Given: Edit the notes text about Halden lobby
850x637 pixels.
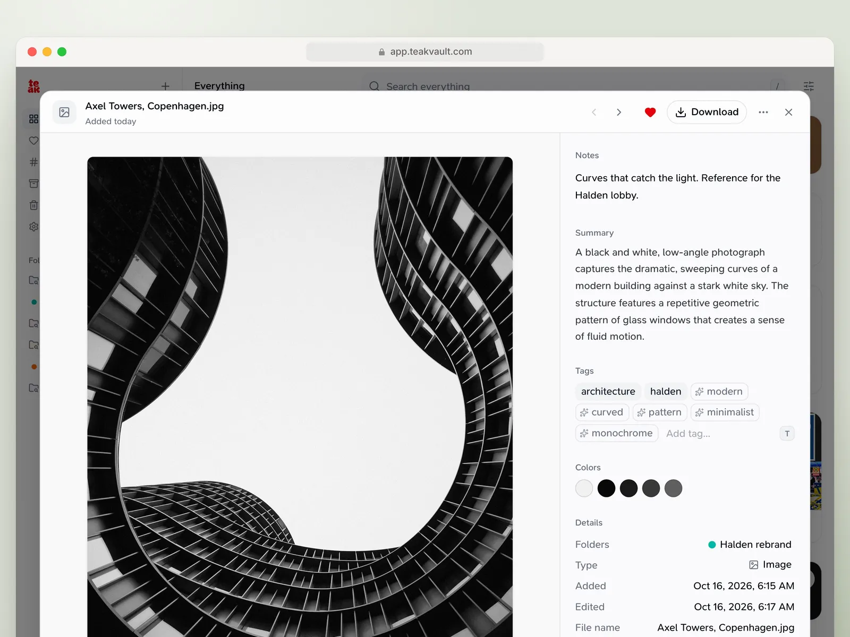Looking at the screenshot, I should click(678, 186).
